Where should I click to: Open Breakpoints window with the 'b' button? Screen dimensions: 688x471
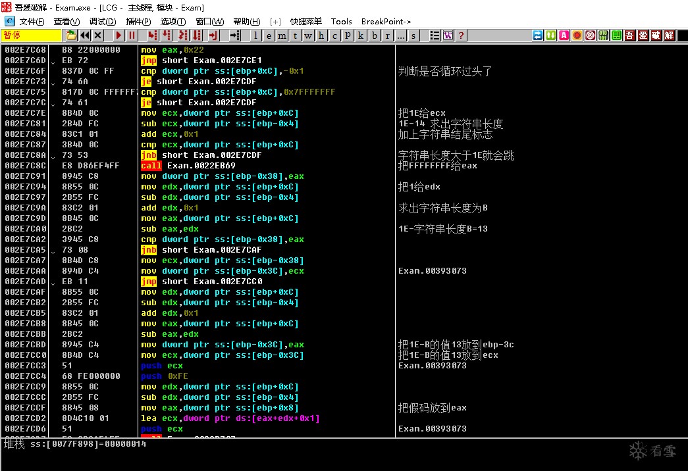tap(374, 36)
